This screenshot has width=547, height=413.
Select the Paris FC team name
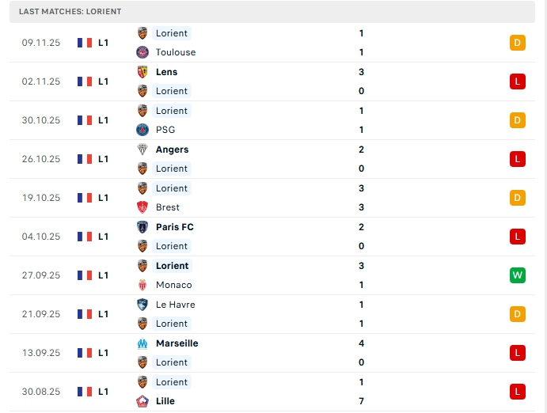coord(174,227)
